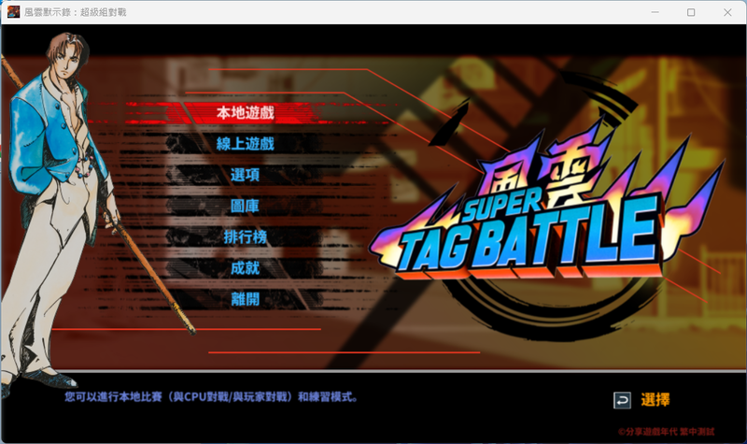Viewport: 747px width, 444px height.
Task: Open the 成就 achievements screen
Action: click(245, 268)
